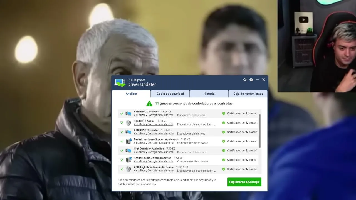The height and width of the screenshot is (200, 356).
Task: Open manual fix link for Realtek Hardware Support Application
Action: pyautogui.click(x=154, y=143)
